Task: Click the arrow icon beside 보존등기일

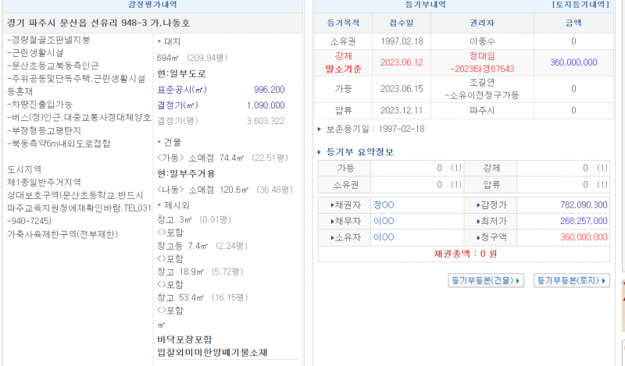Action: point(319,128)
